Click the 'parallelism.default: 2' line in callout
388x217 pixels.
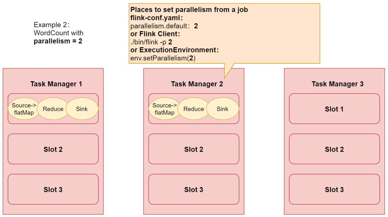point(164,26)
